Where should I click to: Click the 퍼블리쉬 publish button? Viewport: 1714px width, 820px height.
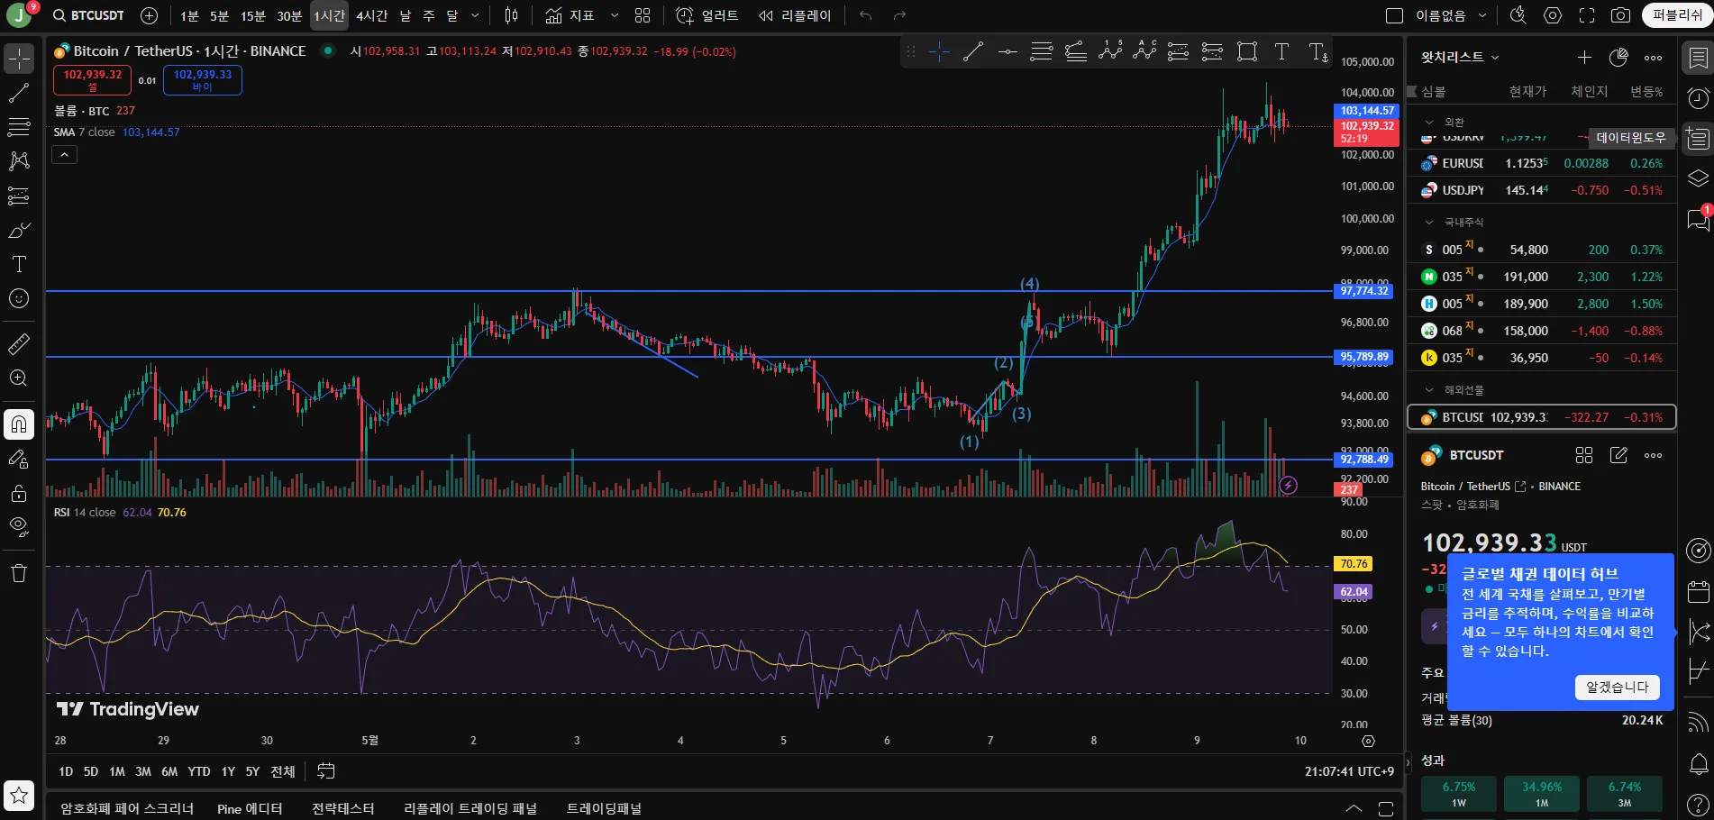(x=1677, y=15)
